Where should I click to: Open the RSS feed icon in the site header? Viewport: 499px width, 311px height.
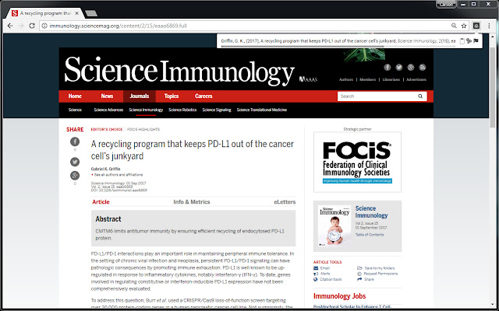pos(423,68)
